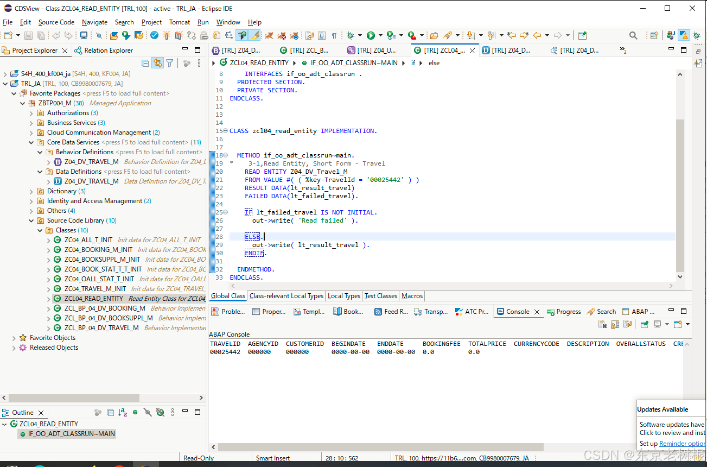Image resolution: width=707 pixels, height=467 pixels.
Task: Click the Save icon in toolbar
Action: (28, 35)
